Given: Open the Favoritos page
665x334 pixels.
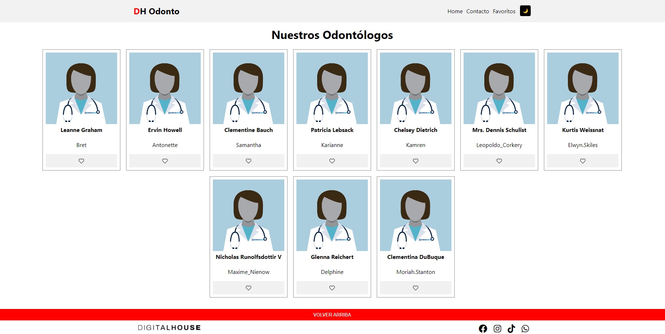Looking at the screenshot, I should point(504,11).
